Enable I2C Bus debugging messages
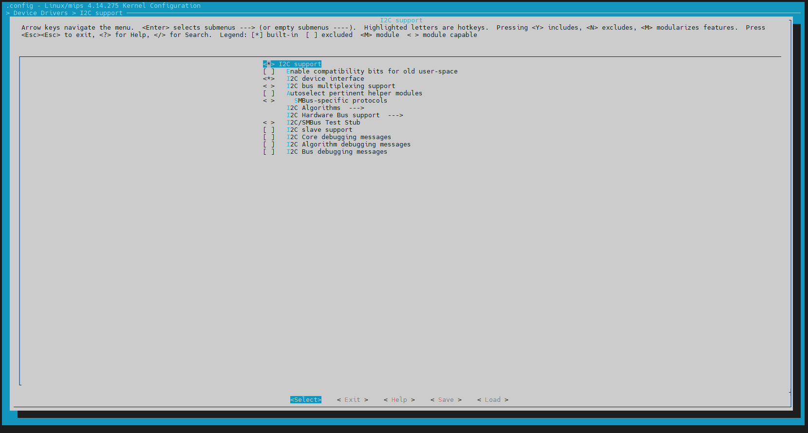The width and height of the screenshot is (808, 433). tap(337, 152)
